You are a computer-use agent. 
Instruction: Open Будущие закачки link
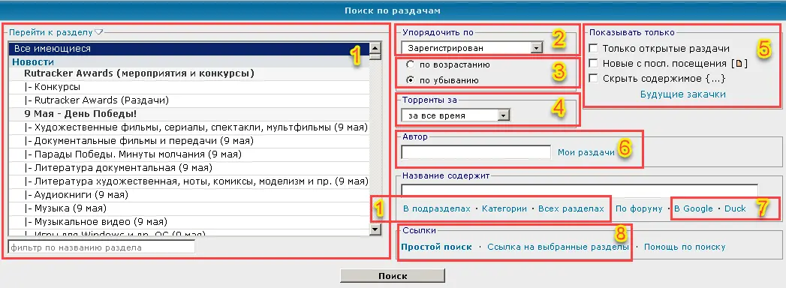[x=682, y=94]
